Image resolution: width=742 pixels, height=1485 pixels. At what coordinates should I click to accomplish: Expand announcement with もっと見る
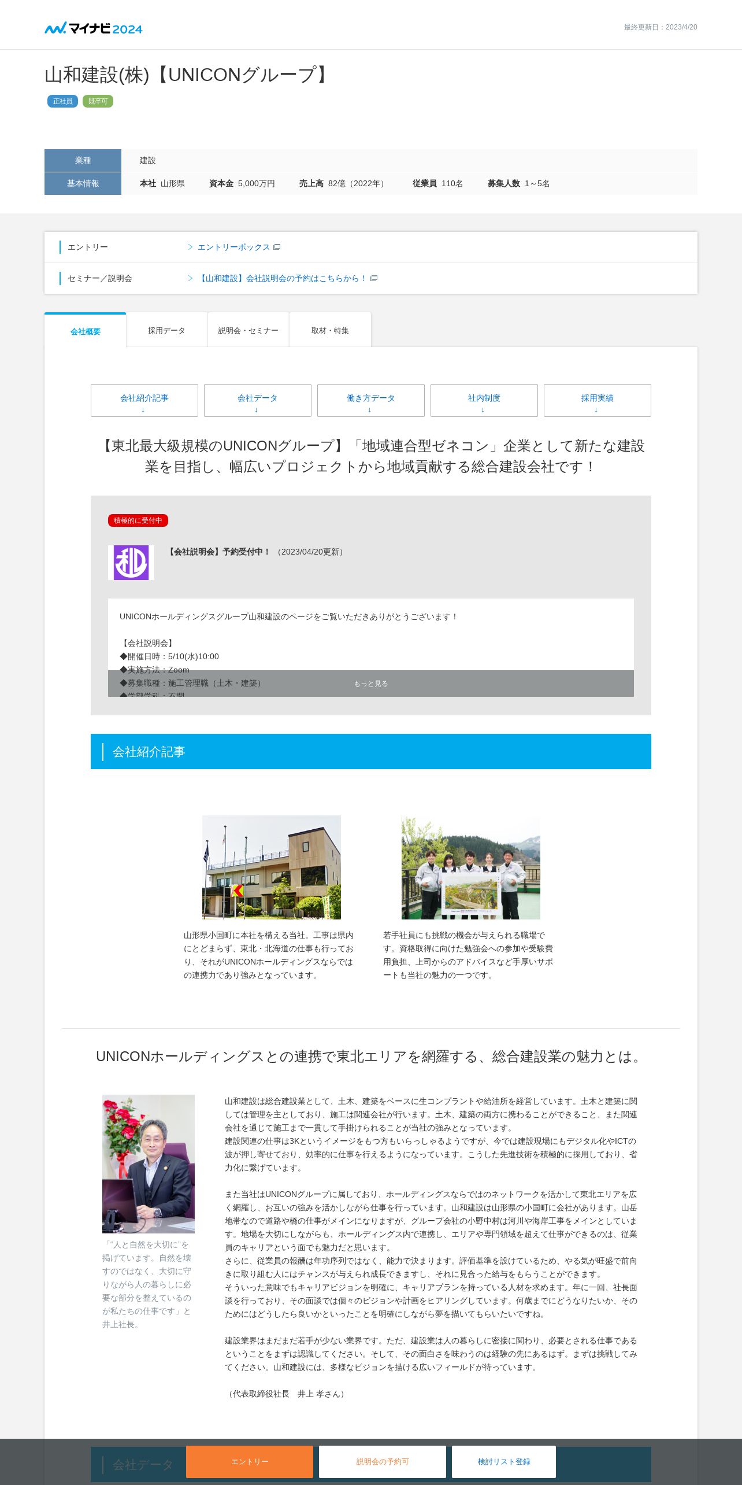(371, 684)
